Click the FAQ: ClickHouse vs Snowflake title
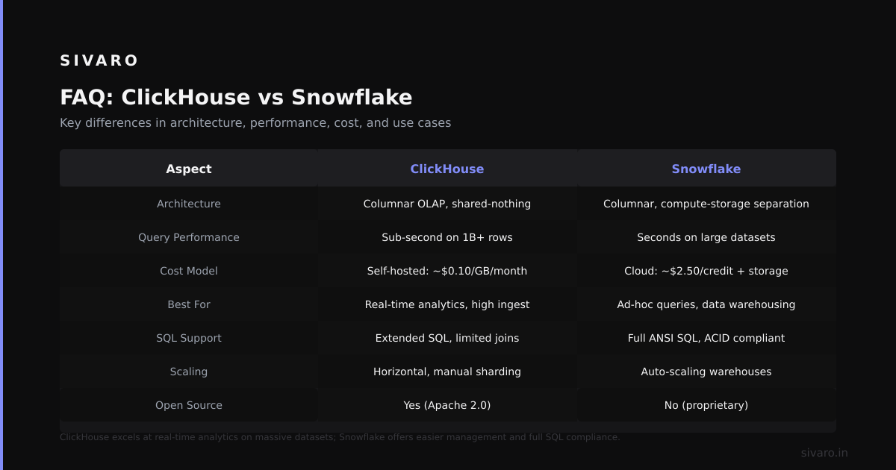896x470 pixels. click(x=236, y=98)
